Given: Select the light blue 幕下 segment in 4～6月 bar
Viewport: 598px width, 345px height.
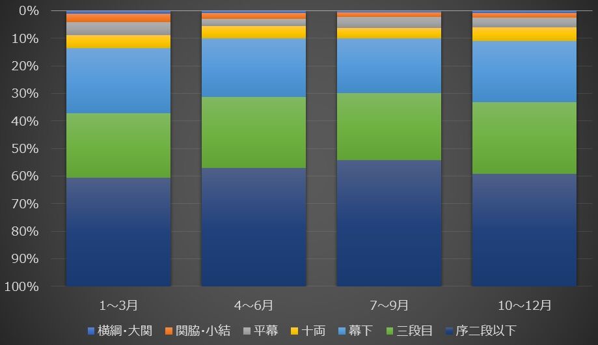Looking at the screenshot, I should [254, 68].
